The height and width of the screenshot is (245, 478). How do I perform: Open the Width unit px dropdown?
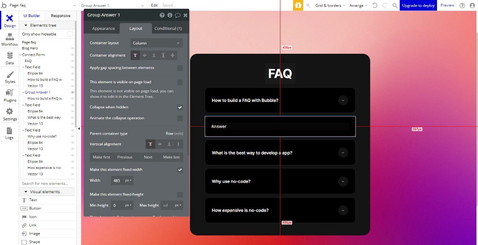tap(128, 180)
